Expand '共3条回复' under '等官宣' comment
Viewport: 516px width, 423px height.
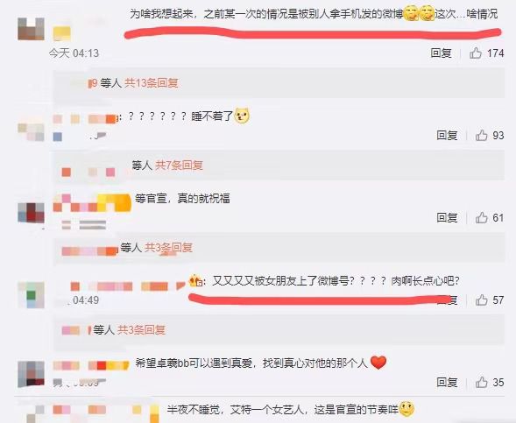click(169, 247)
